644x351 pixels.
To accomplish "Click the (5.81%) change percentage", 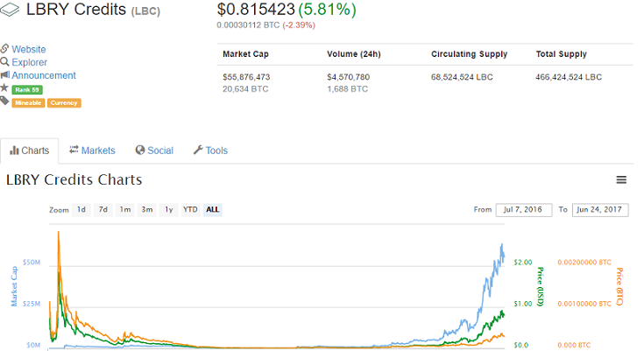I will point(328,10).
